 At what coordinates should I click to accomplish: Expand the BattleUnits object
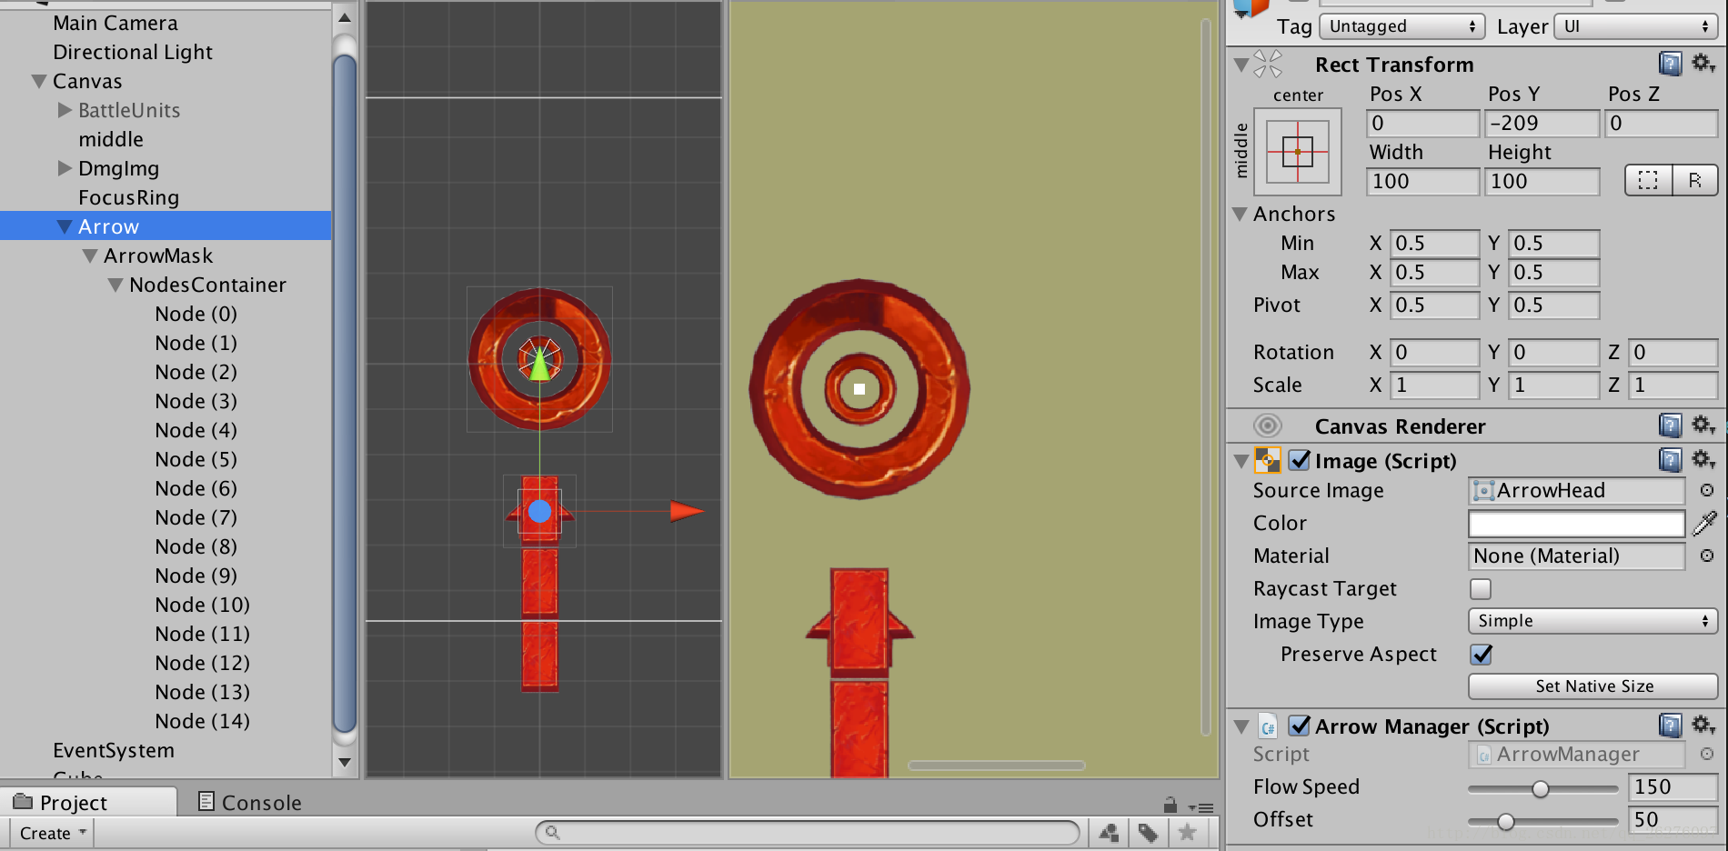(65, 110)
